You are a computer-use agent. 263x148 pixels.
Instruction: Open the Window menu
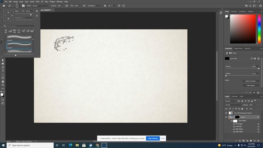click(60, 2)
